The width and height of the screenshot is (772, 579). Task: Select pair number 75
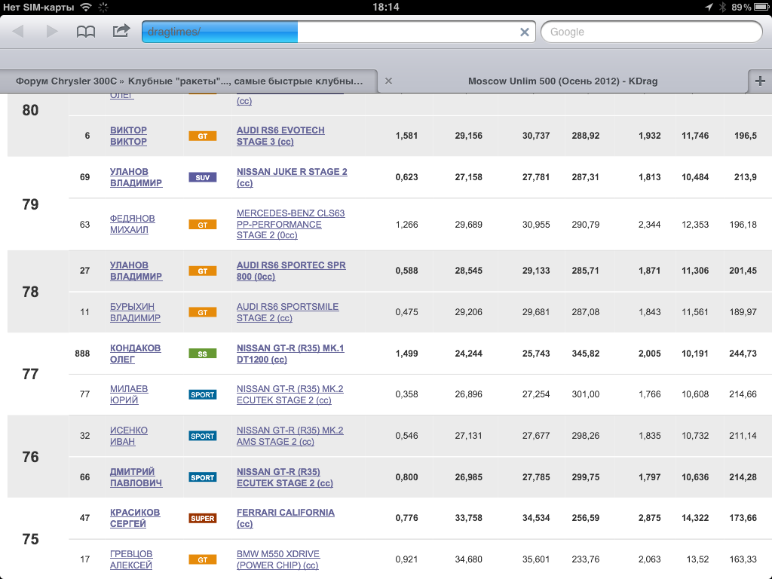click(x=30, y=539)
